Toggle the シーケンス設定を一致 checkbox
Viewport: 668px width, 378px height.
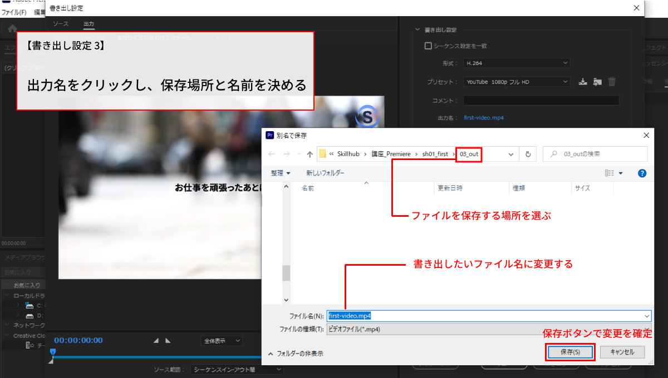pos(428,46)
